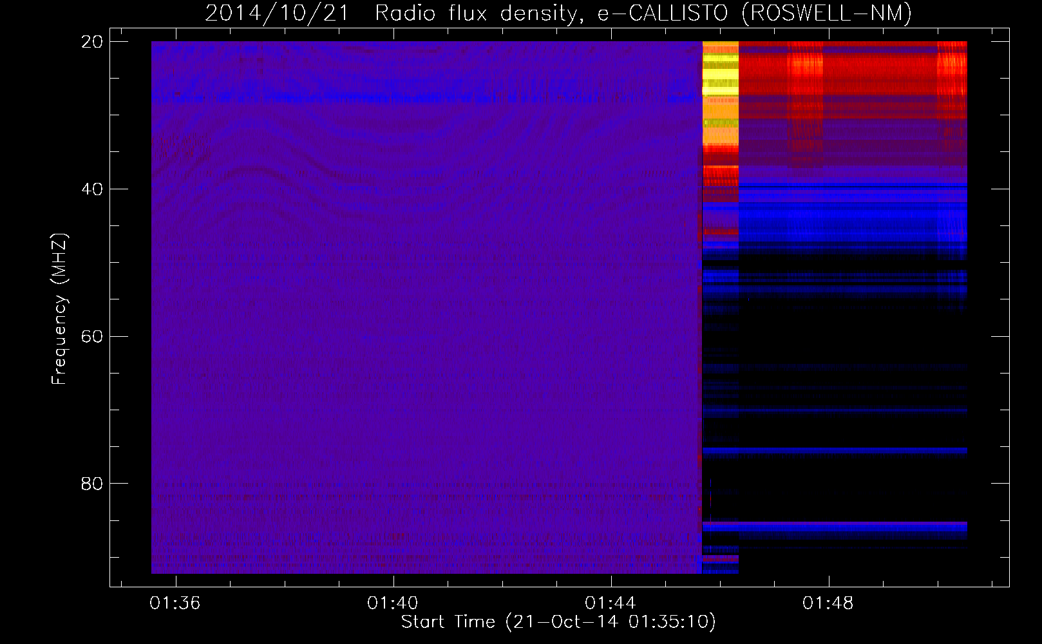
Task: Click the "Start Time (21-Oct-14 01:35:10)" label
Action: tap(558, 622)
